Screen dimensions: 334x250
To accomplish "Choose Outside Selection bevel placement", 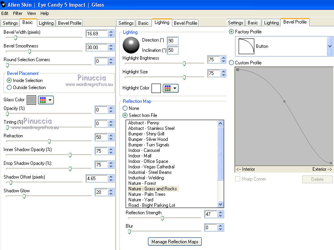I will click(x=9, y=88).
